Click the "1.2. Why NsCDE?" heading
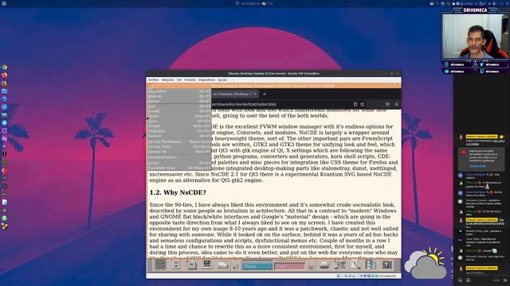This screenshot has width=510, height=286. 178,192
